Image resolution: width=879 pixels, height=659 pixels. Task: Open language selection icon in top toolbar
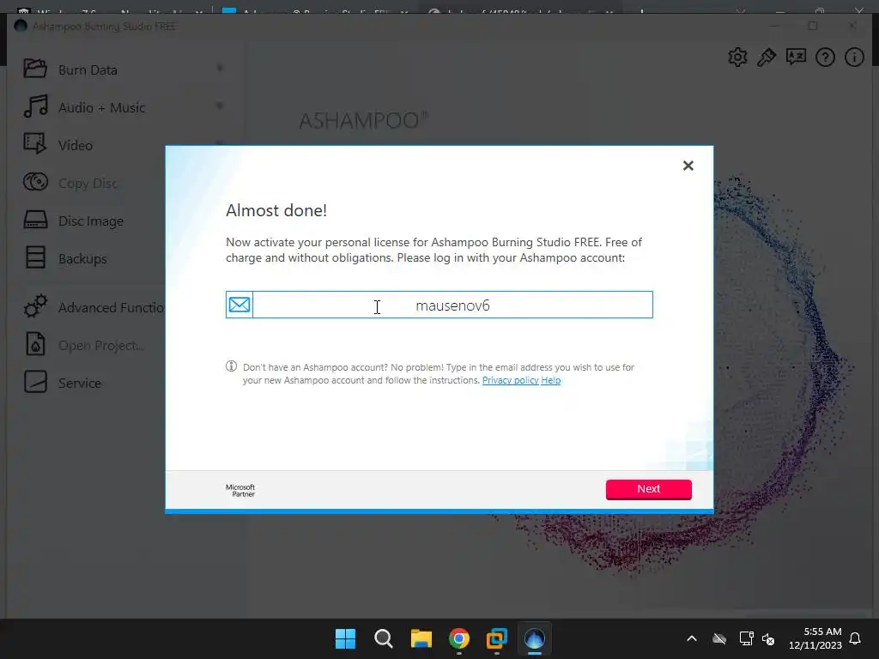point(796,57)
